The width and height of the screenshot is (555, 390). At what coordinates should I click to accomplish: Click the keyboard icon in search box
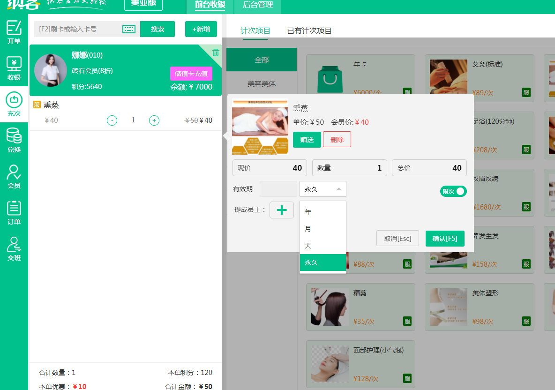(x=129, y=29)
